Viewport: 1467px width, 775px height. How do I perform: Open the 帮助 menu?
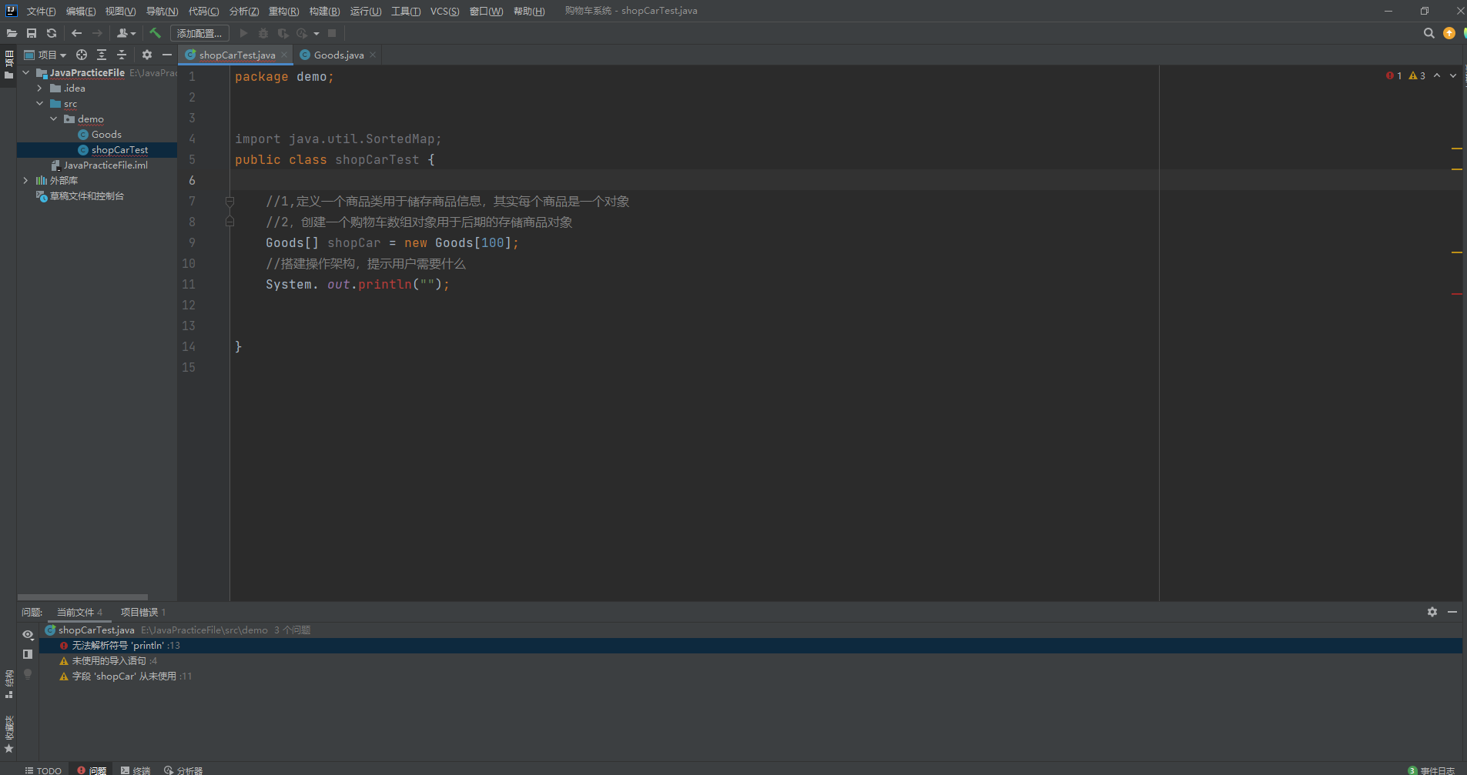pyautogui.click(x=529, y=11)
